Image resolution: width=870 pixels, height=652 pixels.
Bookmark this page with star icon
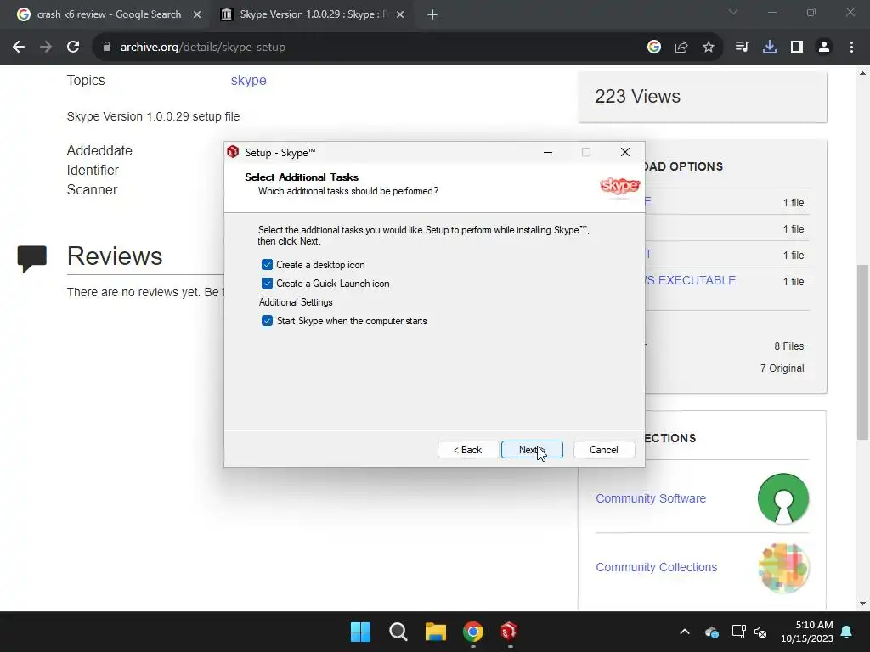pos(709,48)
